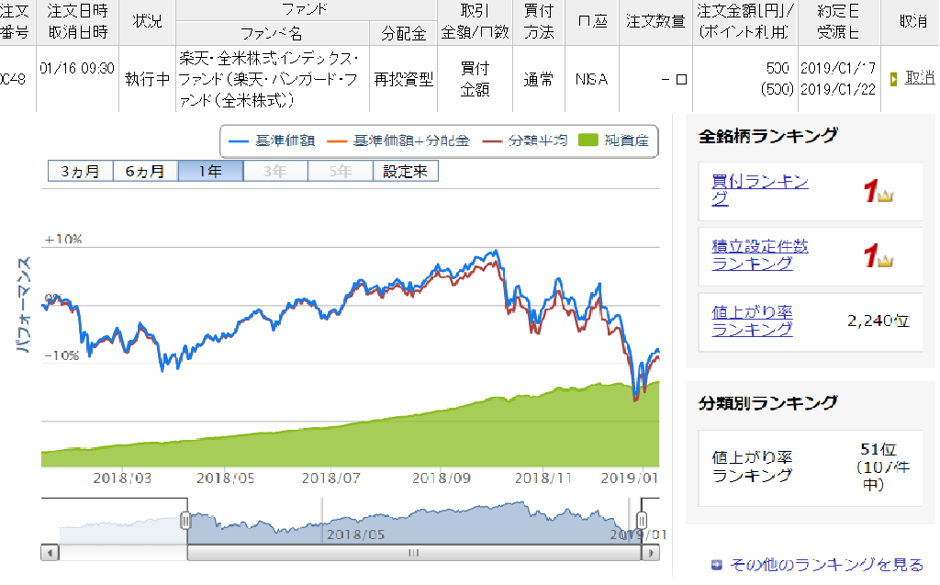The width and height of the screenshot is (940, 585).
Task: Select the 設定来 period tab
Action: tap(405, 171)
